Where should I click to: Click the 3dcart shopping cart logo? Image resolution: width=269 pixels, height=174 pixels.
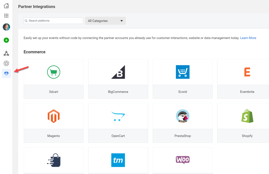[x=54, y=72]
